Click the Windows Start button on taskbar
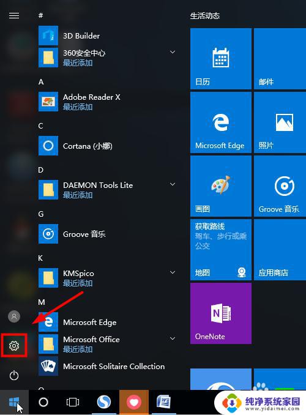 tap(14, 402)
